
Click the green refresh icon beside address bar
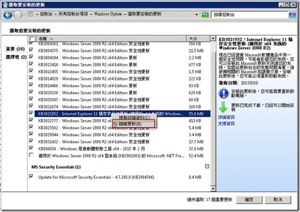click(205, 14)
